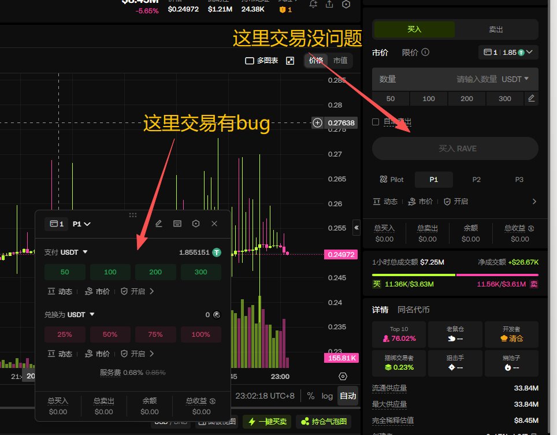
Task: Open the P1 preset dropdown in floating panel
Action: [82, 224]
